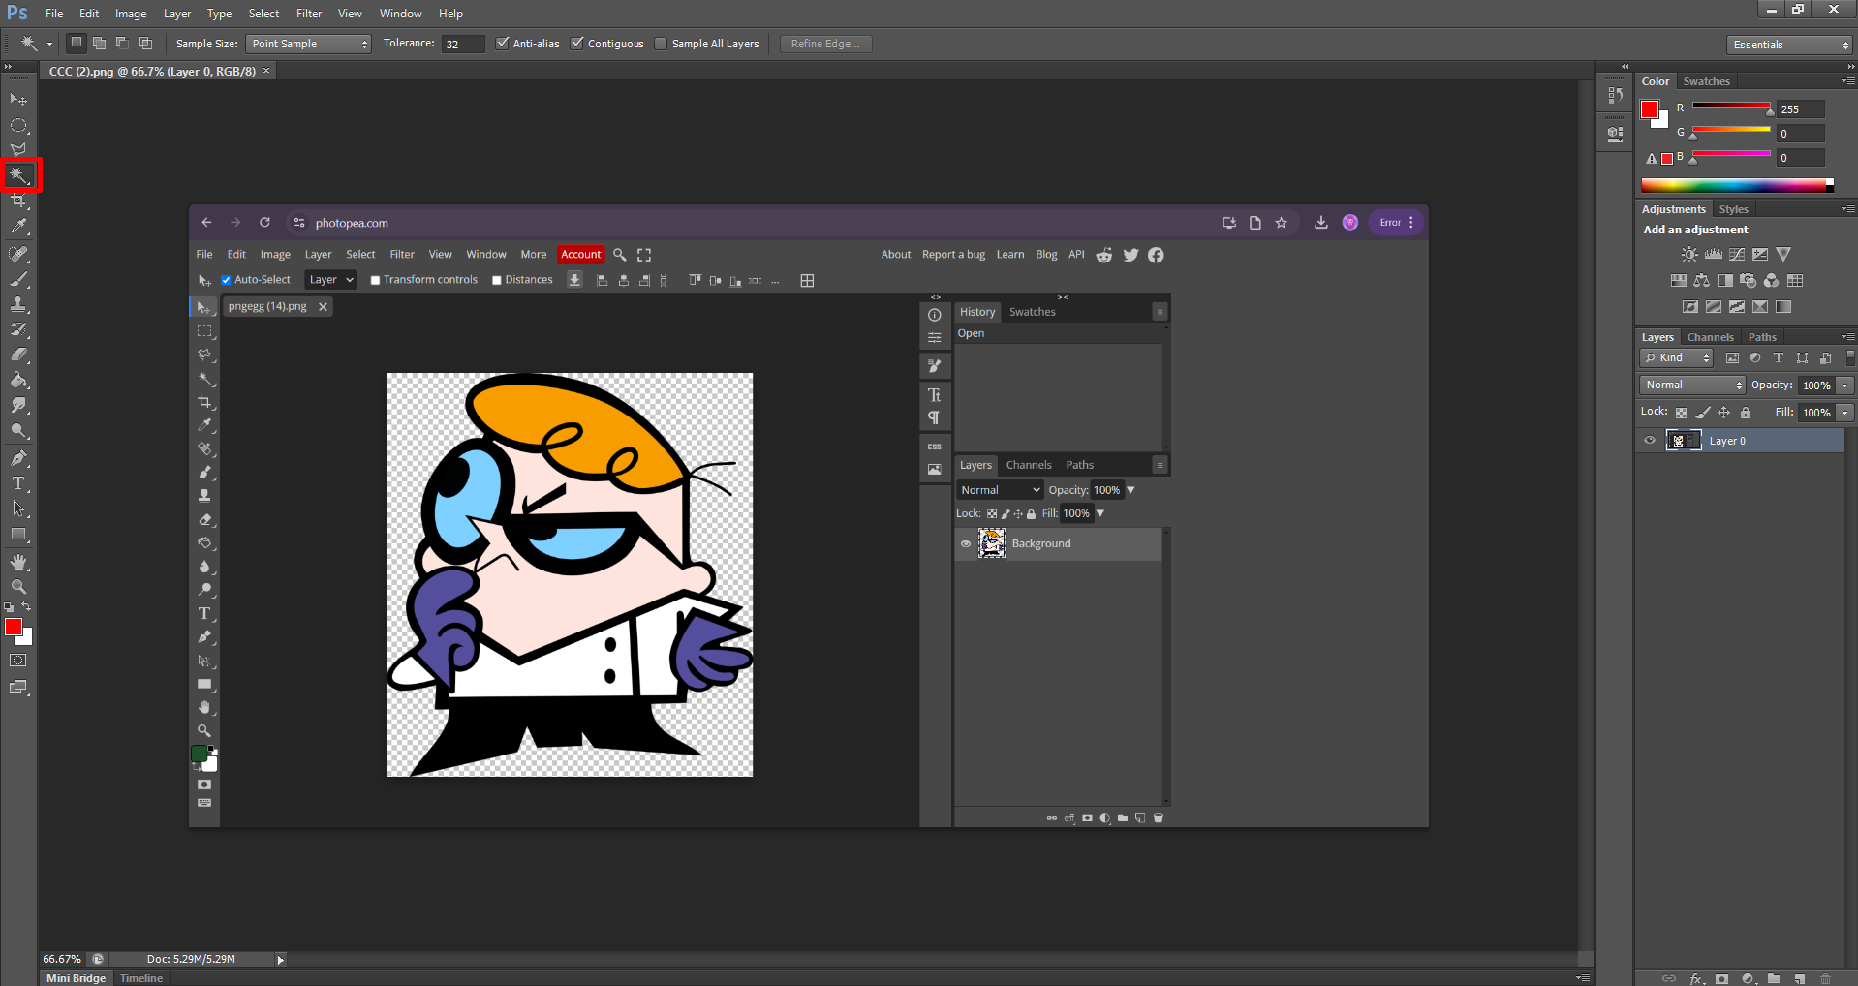Screen dimensions: 1858x986
Task: Add an Invert adjustment
Action: pyautogui.click(x=1690, y=307)
